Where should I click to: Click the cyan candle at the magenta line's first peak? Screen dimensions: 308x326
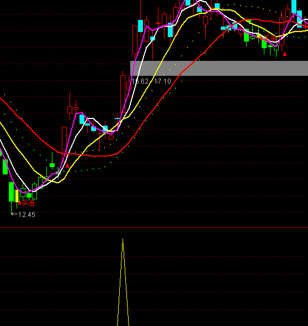pos(82,119)
